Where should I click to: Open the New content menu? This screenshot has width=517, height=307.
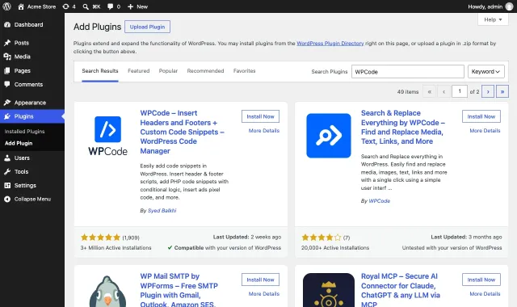138,6
